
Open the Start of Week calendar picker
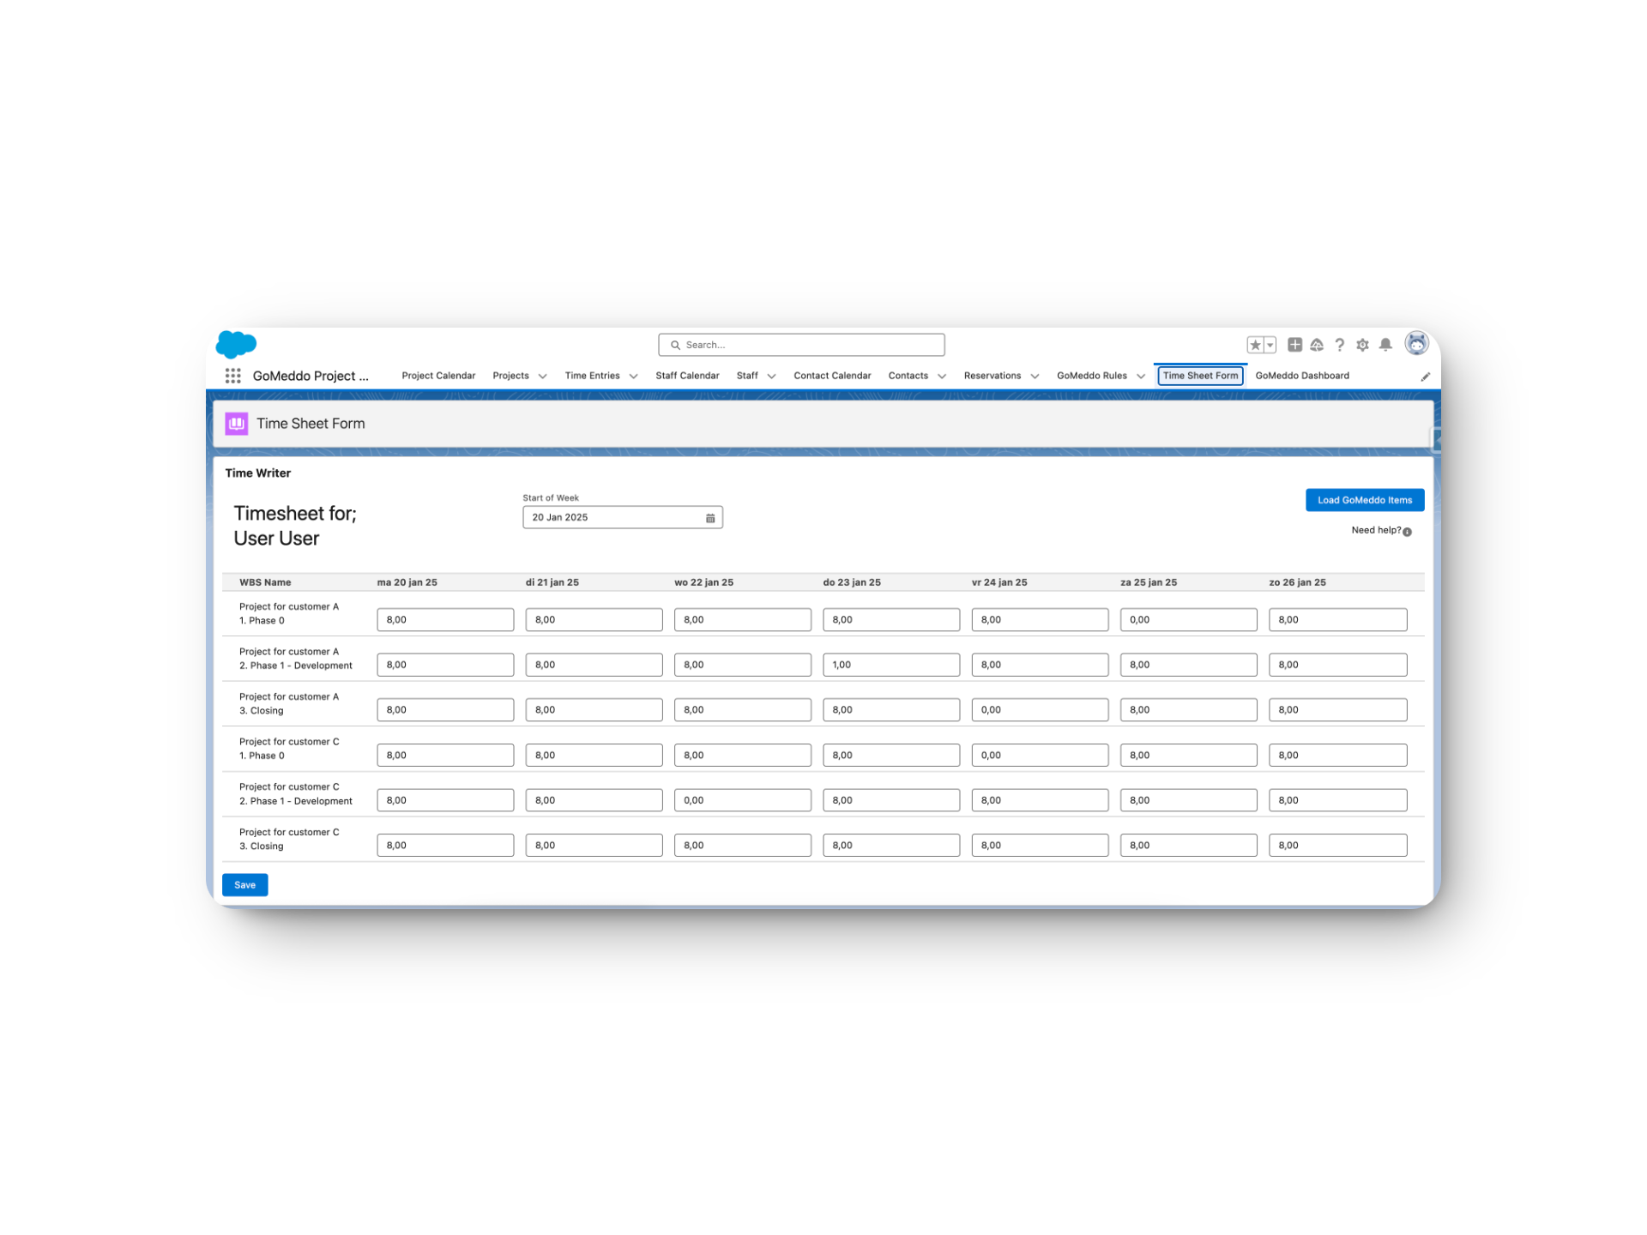click(710, 518)
